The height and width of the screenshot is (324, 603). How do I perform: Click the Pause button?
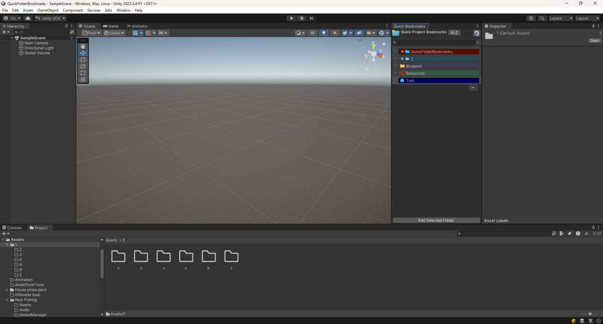tap(301, 18)
